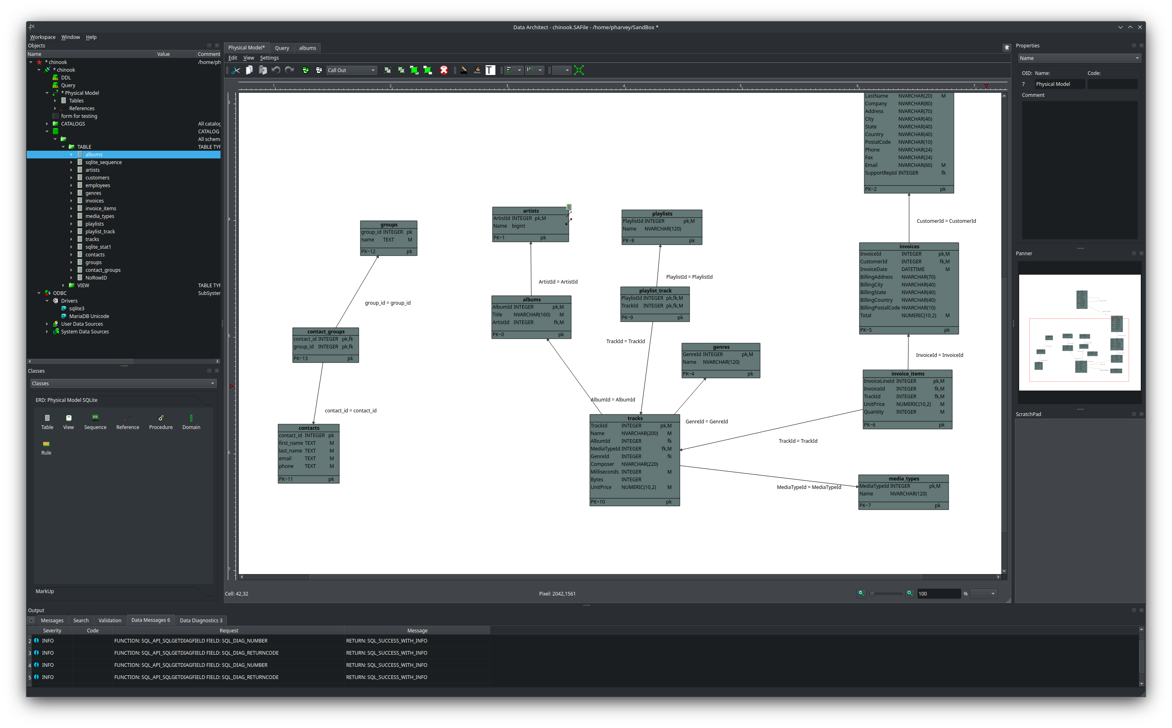The width and height of the screenshot is (1172, 728).
Task: Select the Reference icon in the Classes panel
Action: coord(128,418)
